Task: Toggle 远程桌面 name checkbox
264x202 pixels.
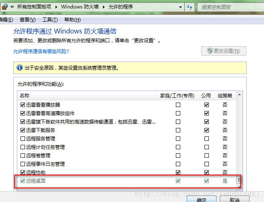Action: point(23,181)
